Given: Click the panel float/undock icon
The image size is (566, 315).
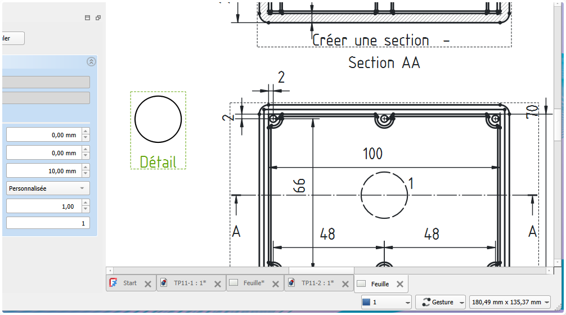Looking at the screenshot, I should pyautogui.click(x=98, y=18).
